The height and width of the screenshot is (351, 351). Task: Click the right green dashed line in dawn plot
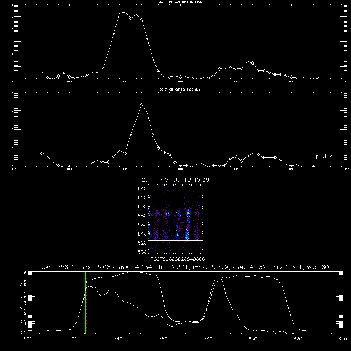point(194,42)
